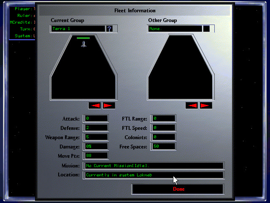Select the ship icon in Current Group panel
Image resolution: width=270 pixels, height=203 pixels.
[84, 44]
